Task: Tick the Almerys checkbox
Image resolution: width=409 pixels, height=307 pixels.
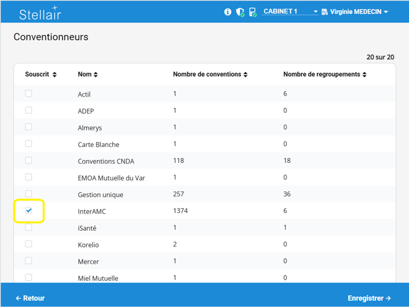Action: coord(29,127)
